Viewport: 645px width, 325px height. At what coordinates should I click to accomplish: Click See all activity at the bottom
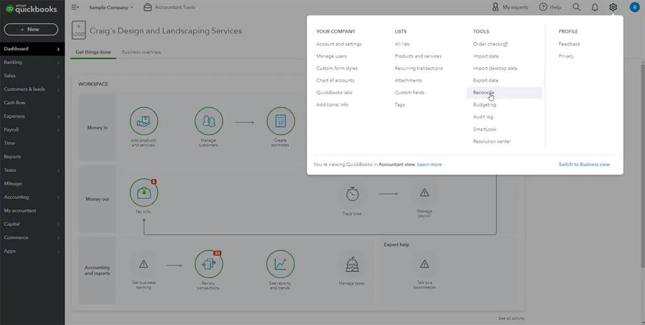tap(511, 317)
